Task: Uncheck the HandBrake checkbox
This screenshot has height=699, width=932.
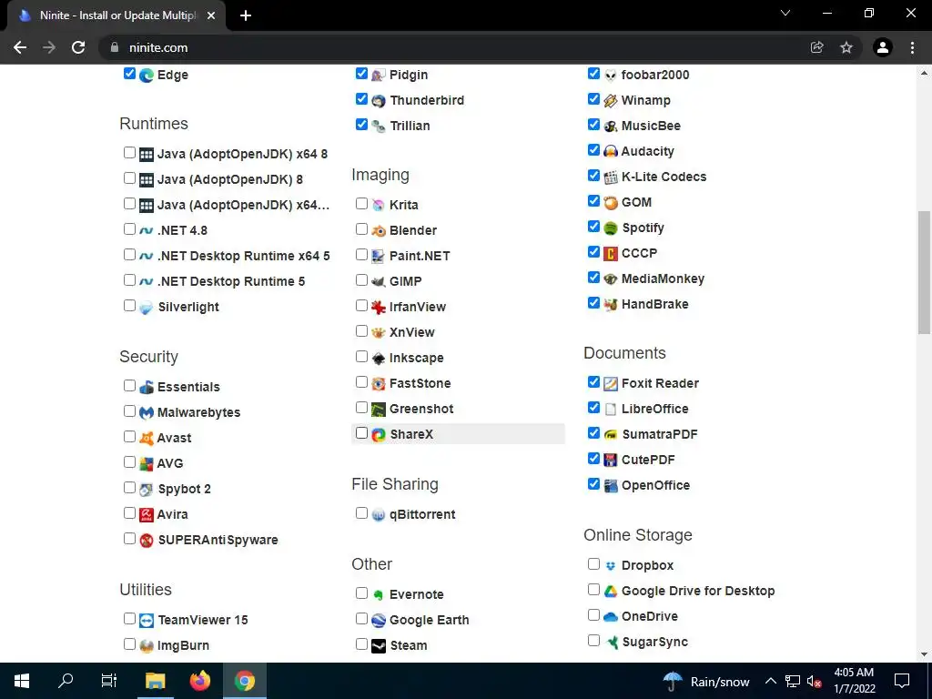Action: click(593, 302)
